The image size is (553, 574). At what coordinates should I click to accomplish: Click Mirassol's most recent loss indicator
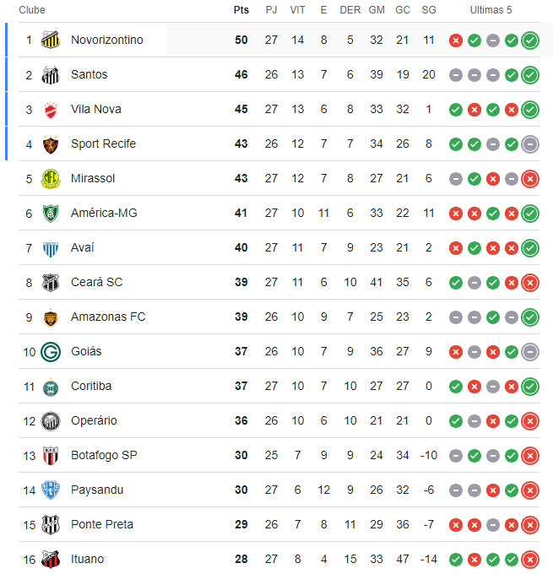[530, 178]
